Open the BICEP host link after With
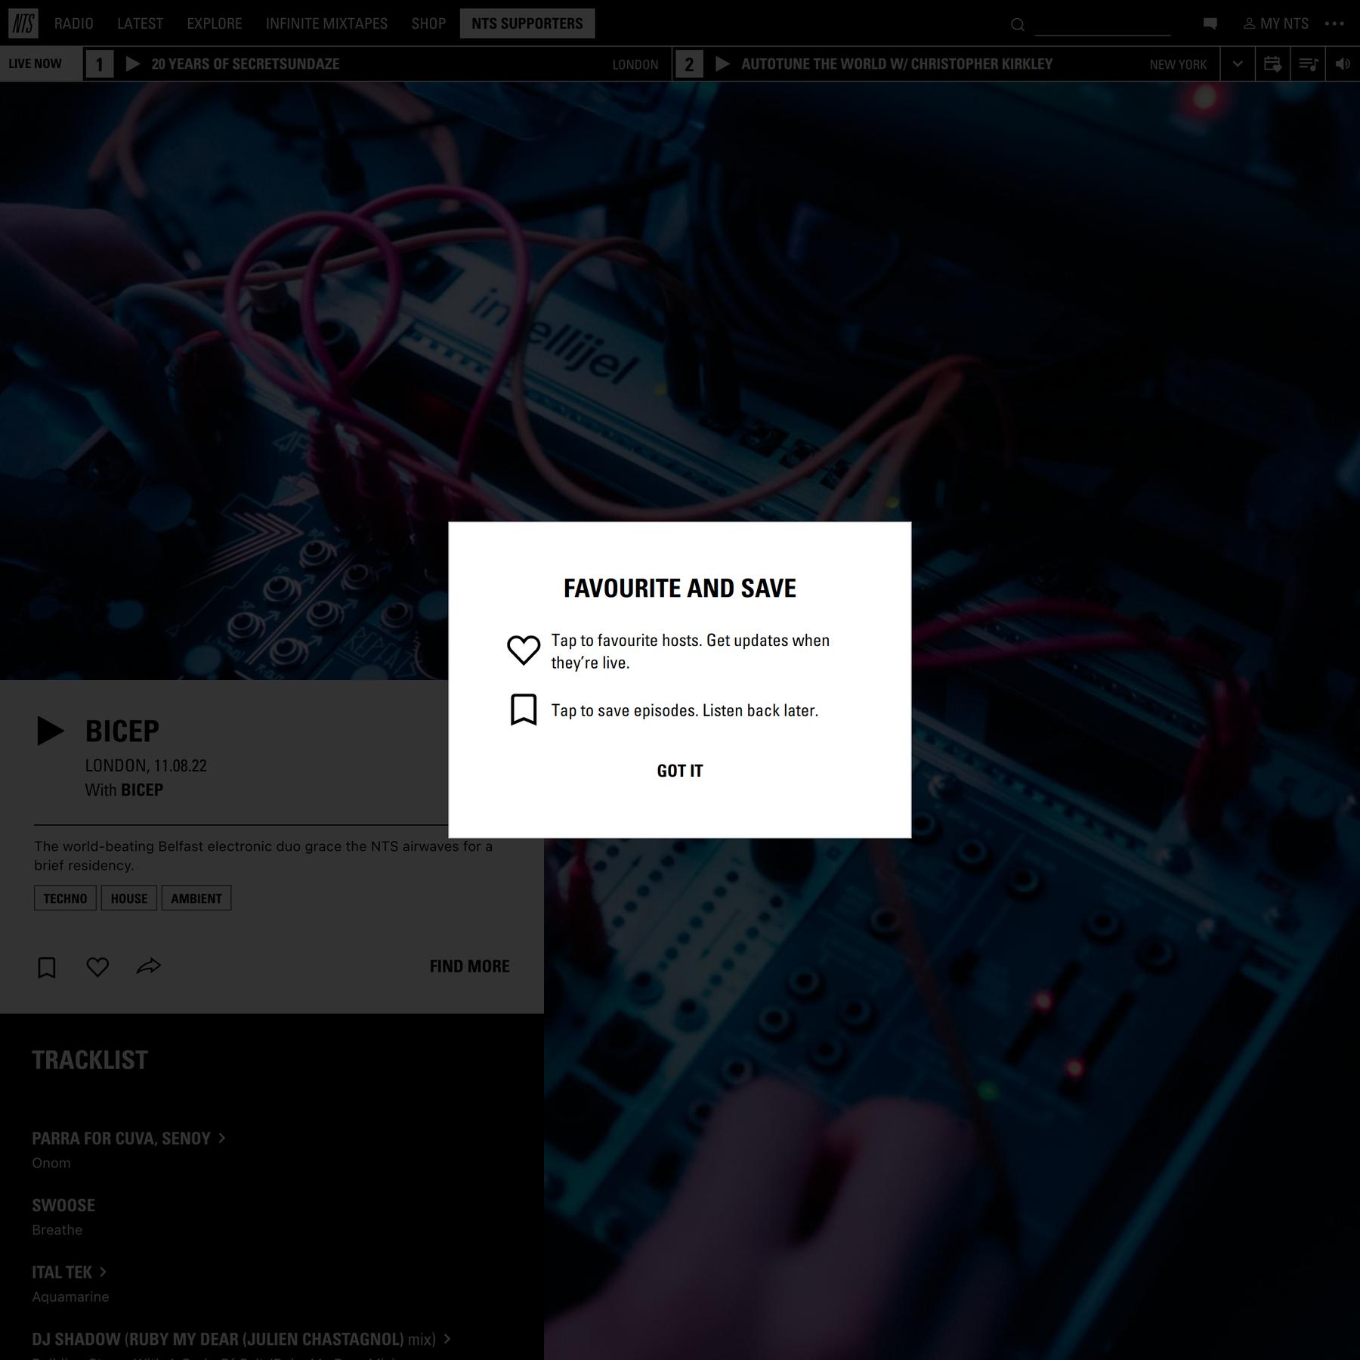The width and height of the screenshot is (1360, 1360). point(142,790)
